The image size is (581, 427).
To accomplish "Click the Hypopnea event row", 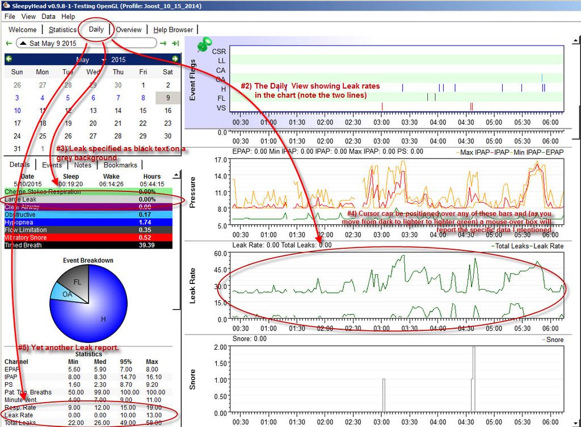I will (88, 223).
